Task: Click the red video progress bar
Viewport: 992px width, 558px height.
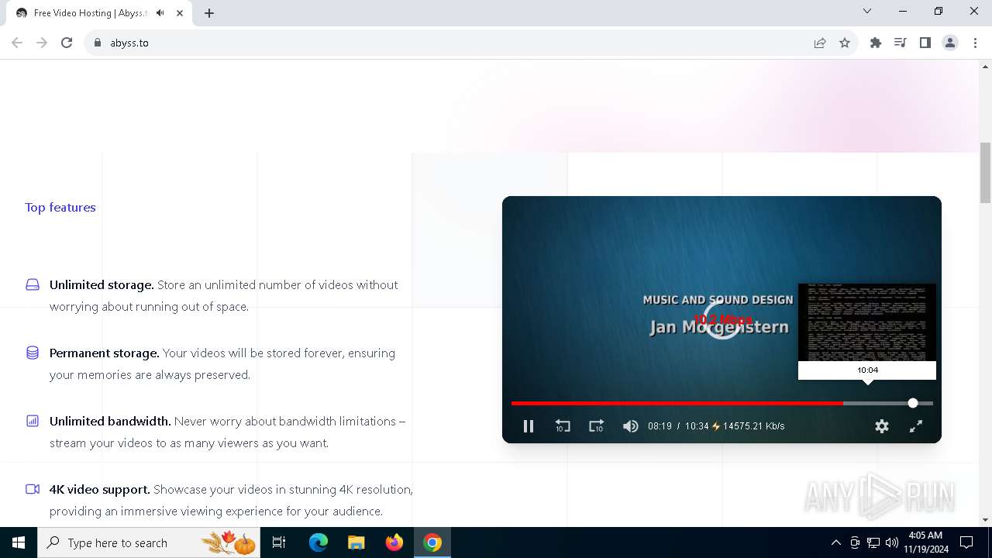Action: (x=677, y=403)
